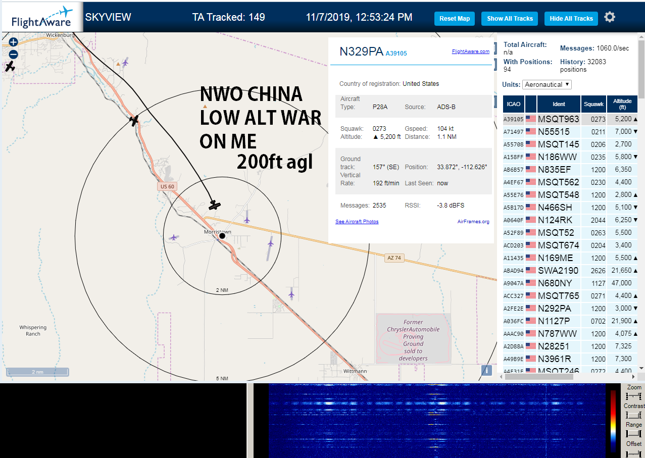Select the MSQT963 aircraft row
The width and height of the screenshot is (645, 458).
click(570, 119)
